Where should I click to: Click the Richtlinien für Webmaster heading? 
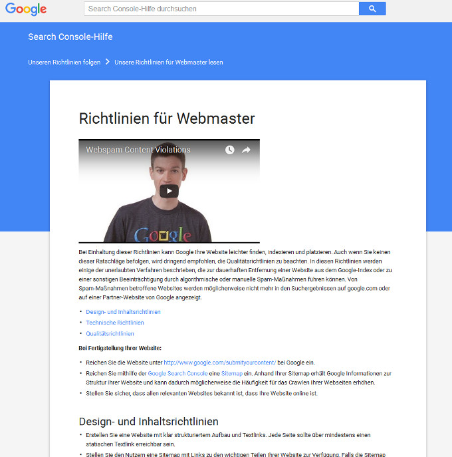(x=167, y=118)
